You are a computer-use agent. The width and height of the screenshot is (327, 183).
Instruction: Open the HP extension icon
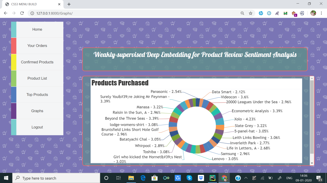(x=261, y=13)
